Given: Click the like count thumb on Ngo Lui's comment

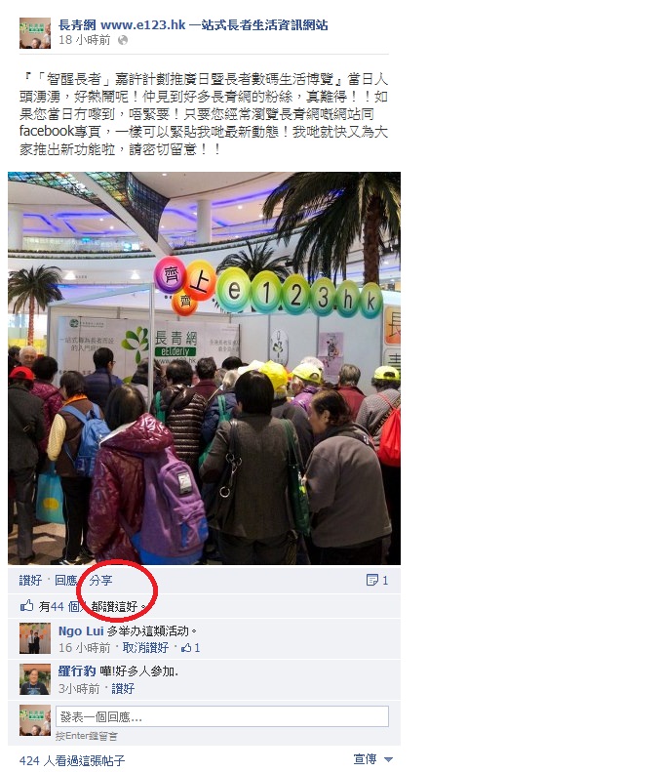Looking at the screenshot, I should 186,648.
